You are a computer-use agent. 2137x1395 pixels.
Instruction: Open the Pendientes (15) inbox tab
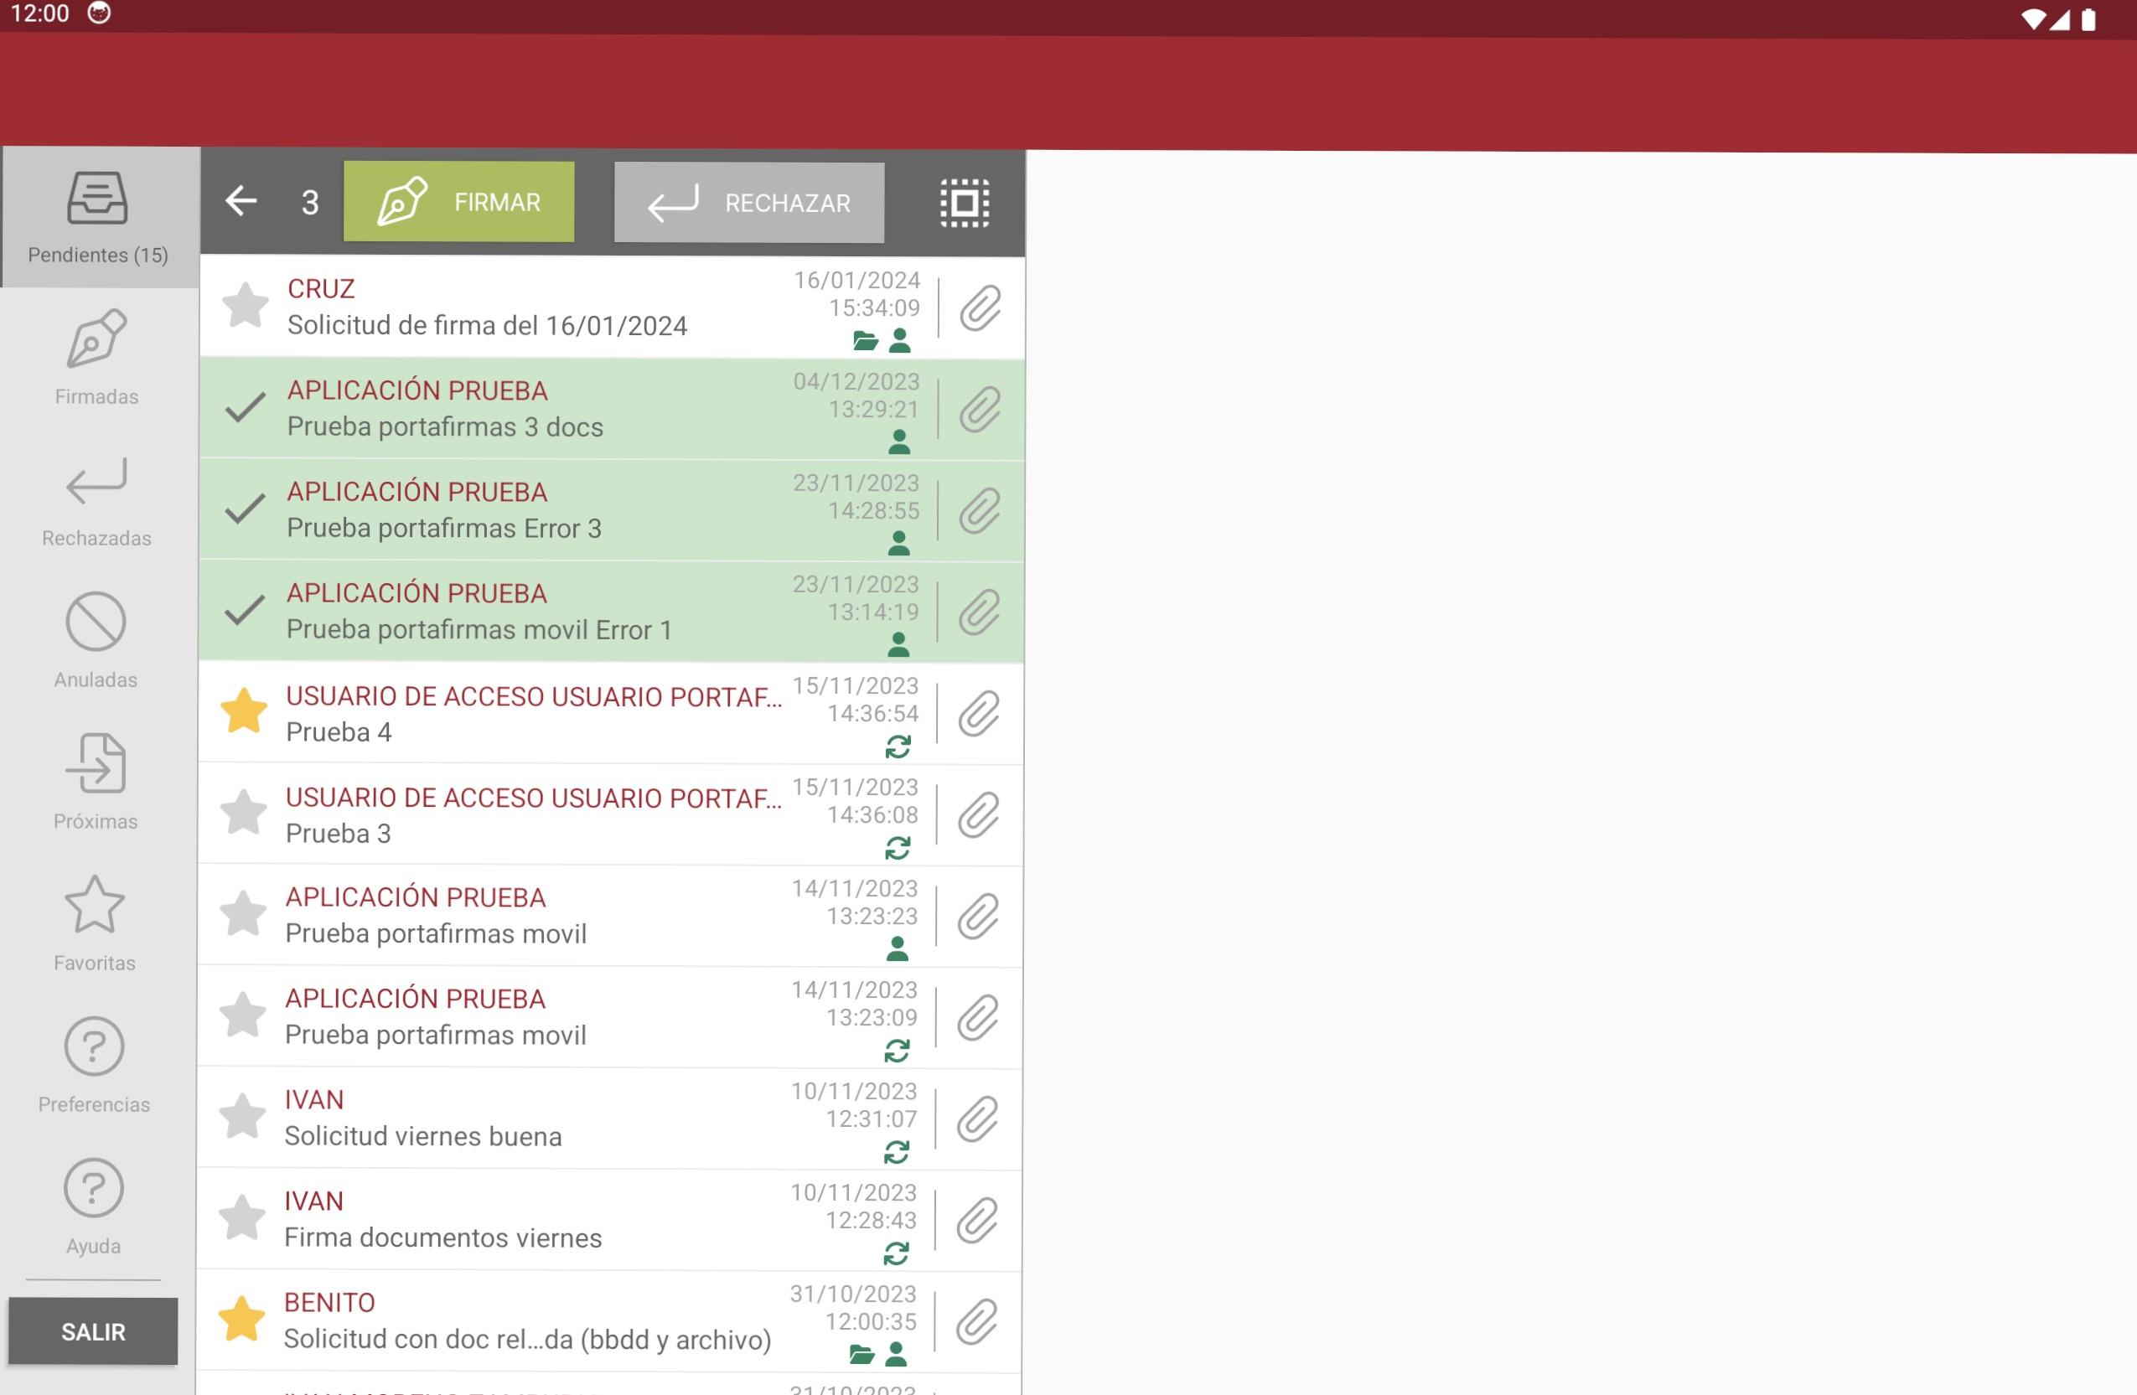[x=99, y=217]
